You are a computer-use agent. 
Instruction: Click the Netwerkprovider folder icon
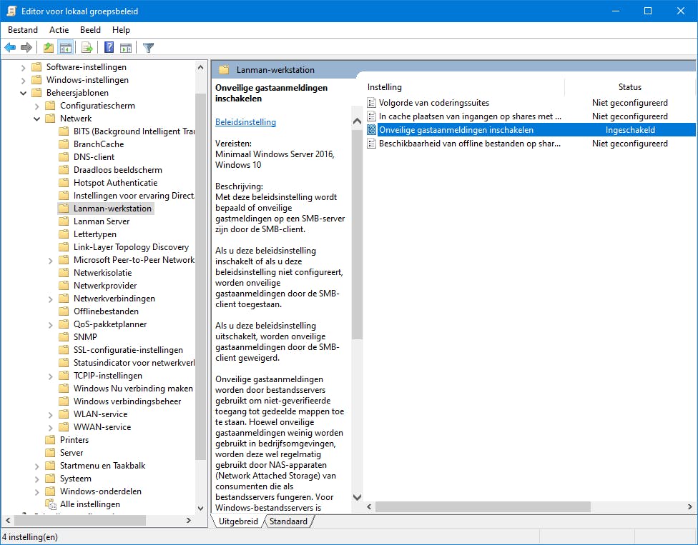64,286
